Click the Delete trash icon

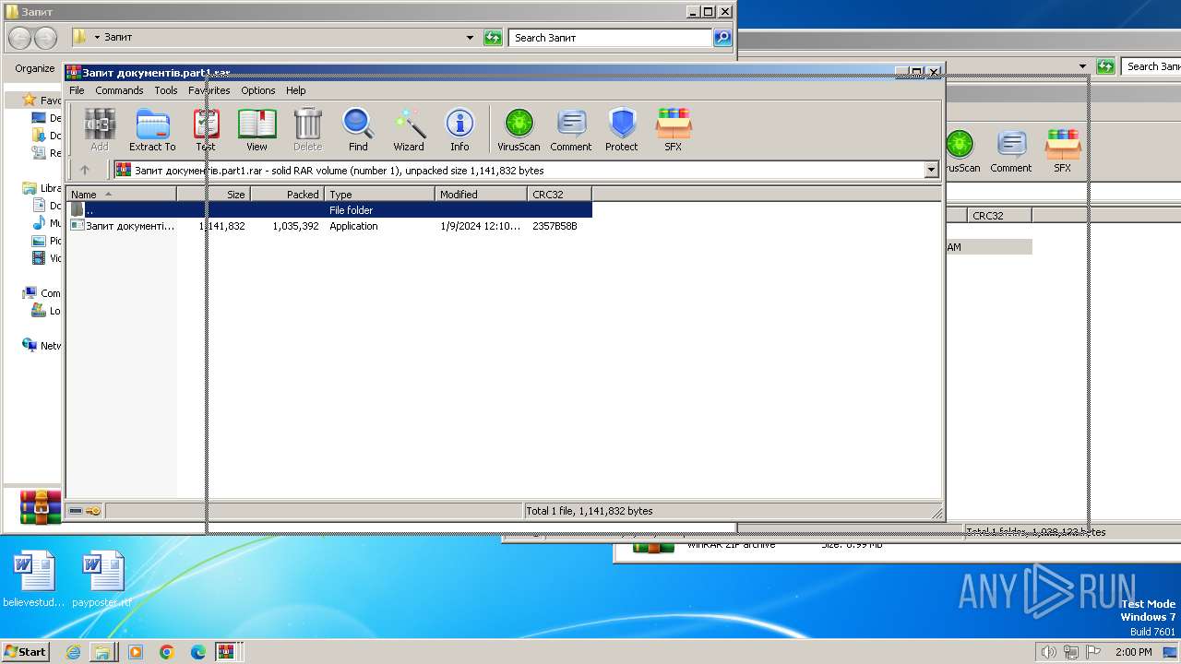(x=307, y=129)
